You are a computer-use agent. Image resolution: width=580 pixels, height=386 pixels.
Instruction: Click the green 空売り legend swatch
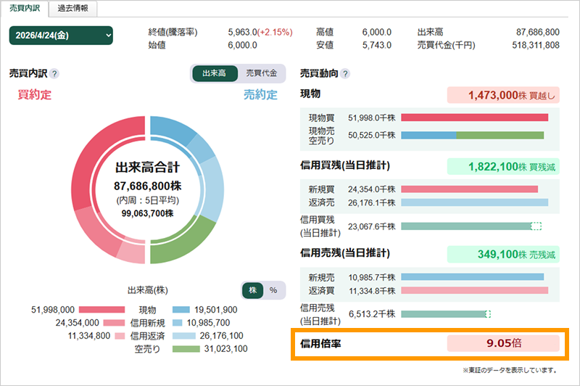(x=186, y=348)
